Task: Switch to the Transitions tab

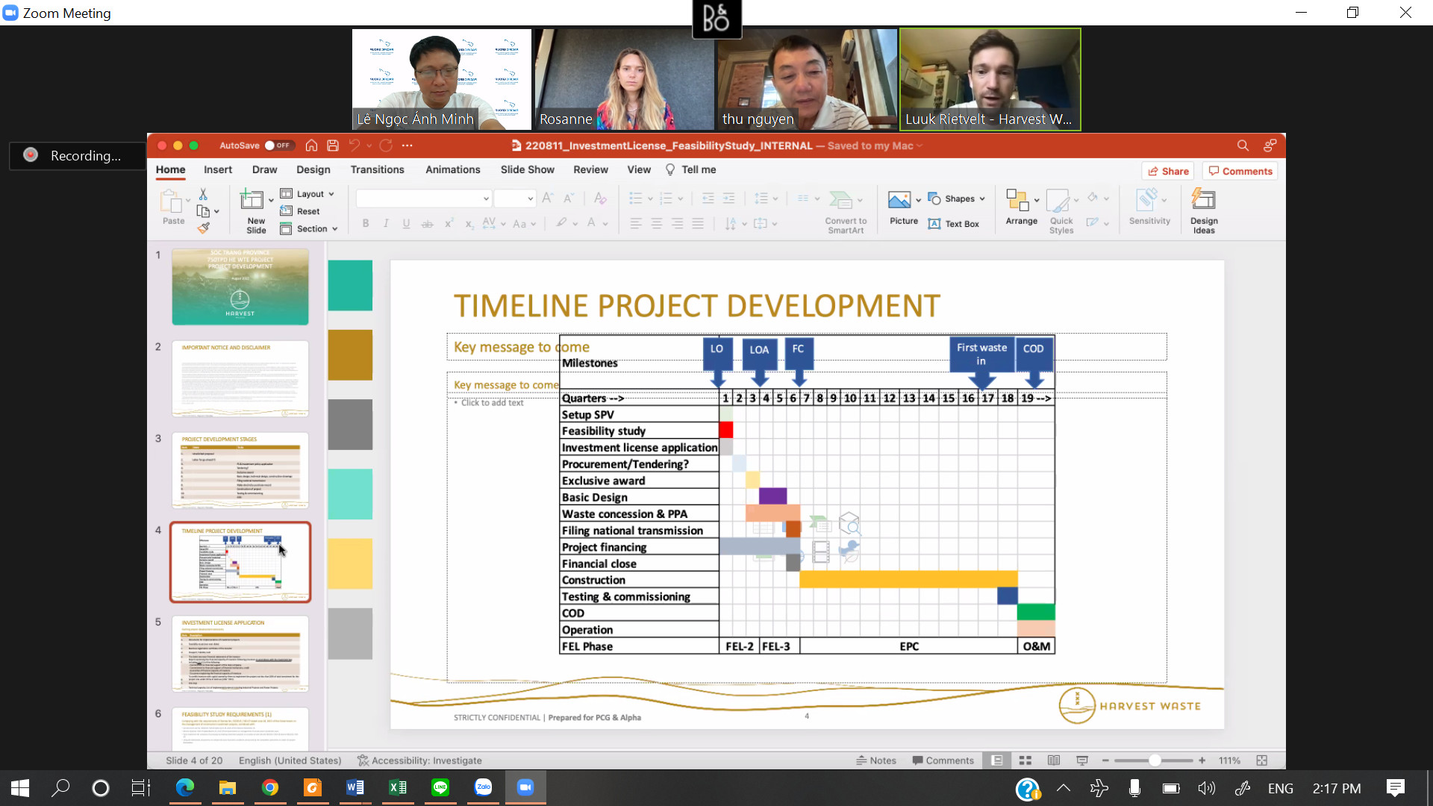Action: coord(377,169)
